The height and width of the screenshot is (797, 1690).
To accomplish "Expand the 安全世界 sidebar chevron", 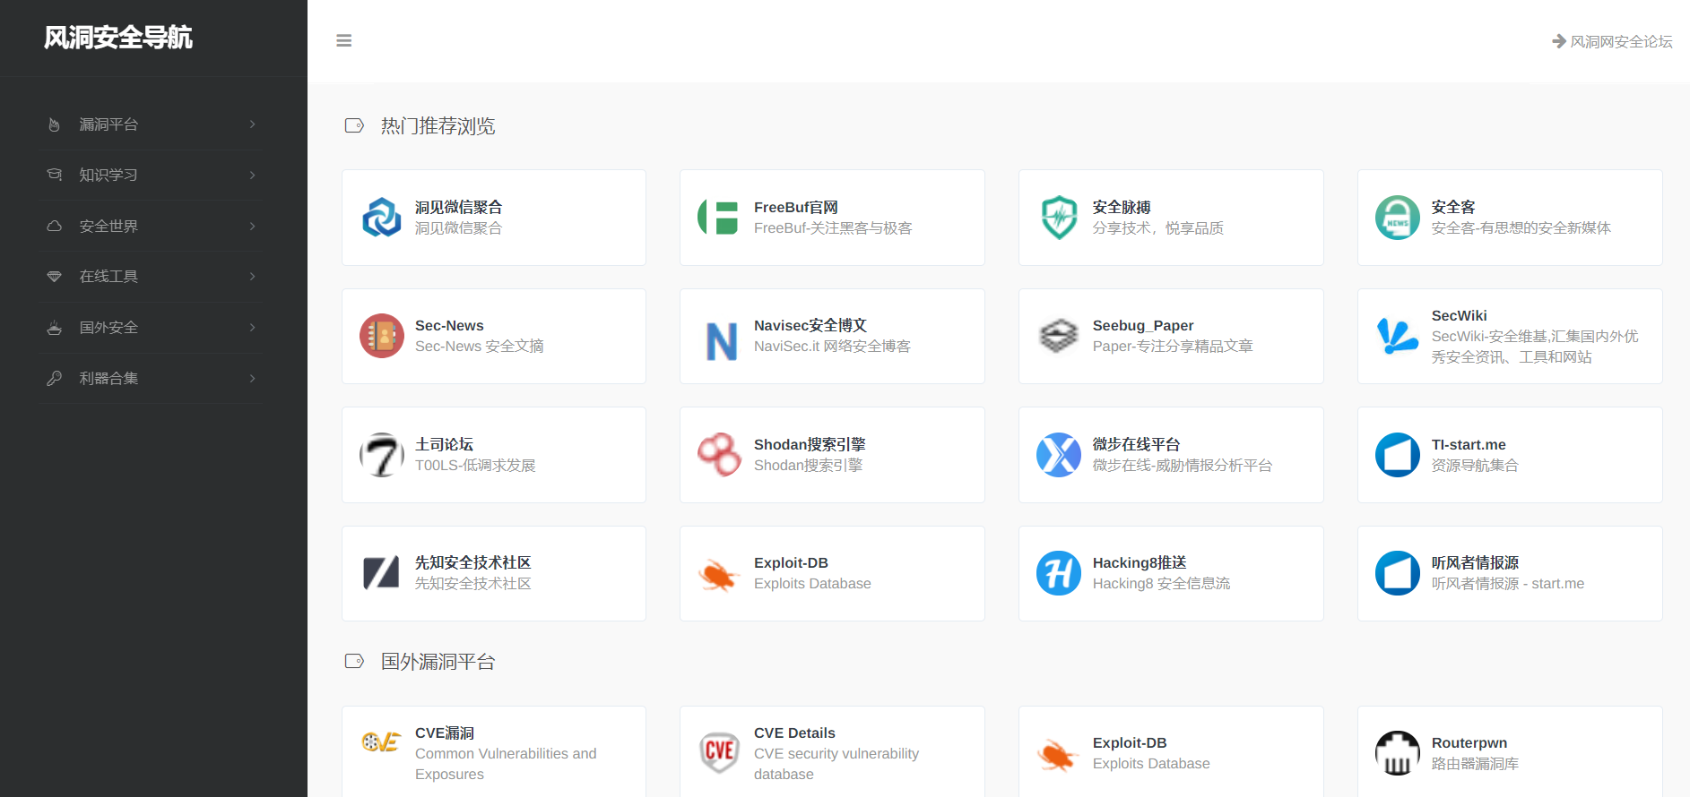I will tap(253, 226).
